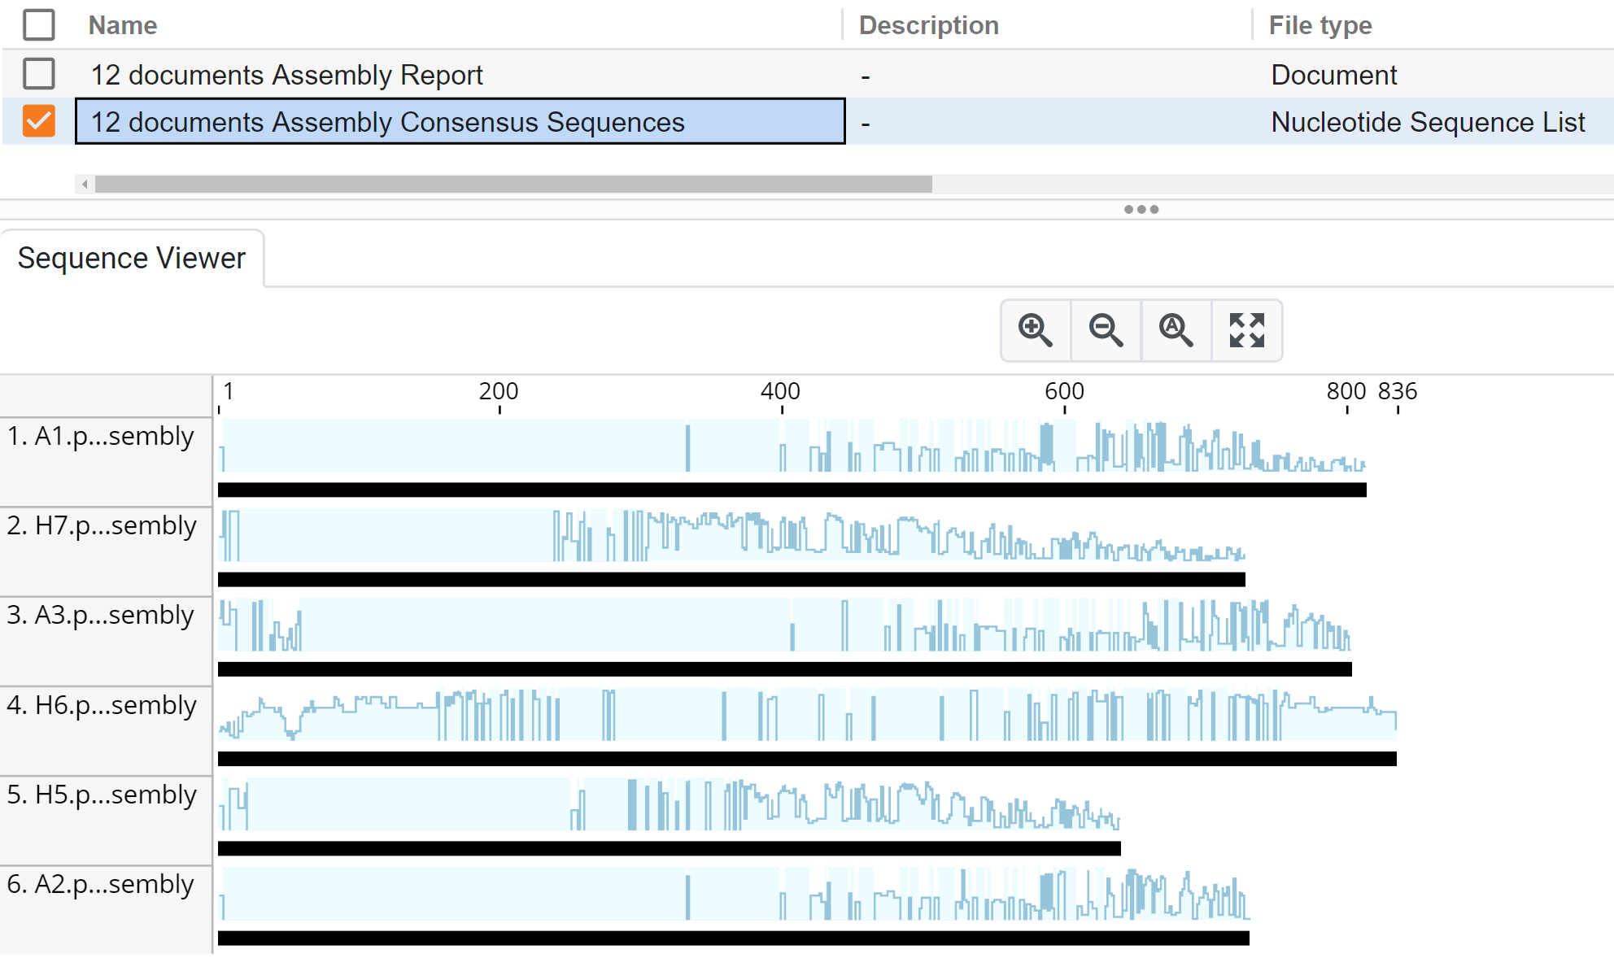Sort by the File type column header

(1320, 25)
